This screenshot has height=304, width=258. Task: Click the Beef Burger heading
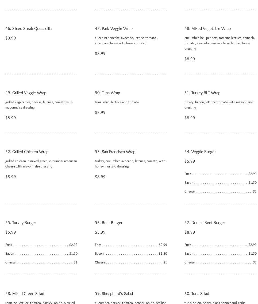pos(109,223)
